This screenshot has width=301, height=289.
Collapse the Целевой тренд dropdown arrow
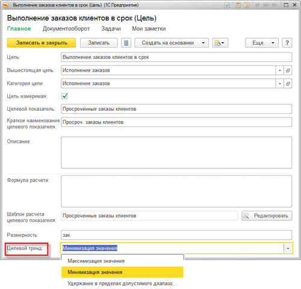pos(288,249)
